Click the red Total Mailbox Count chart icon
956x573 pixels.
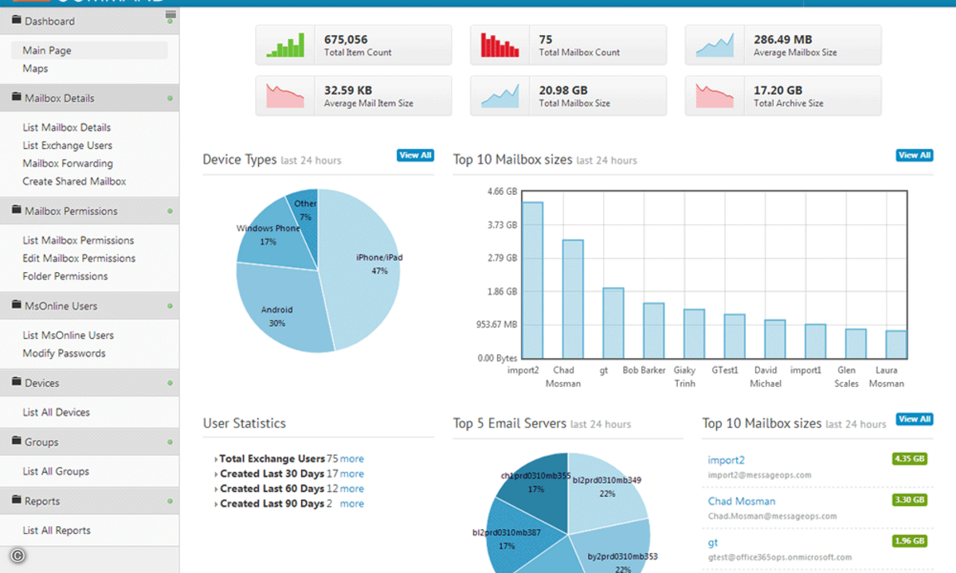[500, 45]
